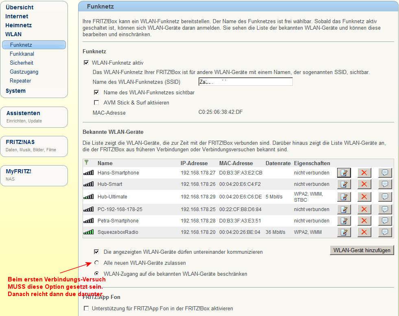399x316 pixels.
Task: Expand the Heimnetz section in the sidebar
Action: point(18,25)
